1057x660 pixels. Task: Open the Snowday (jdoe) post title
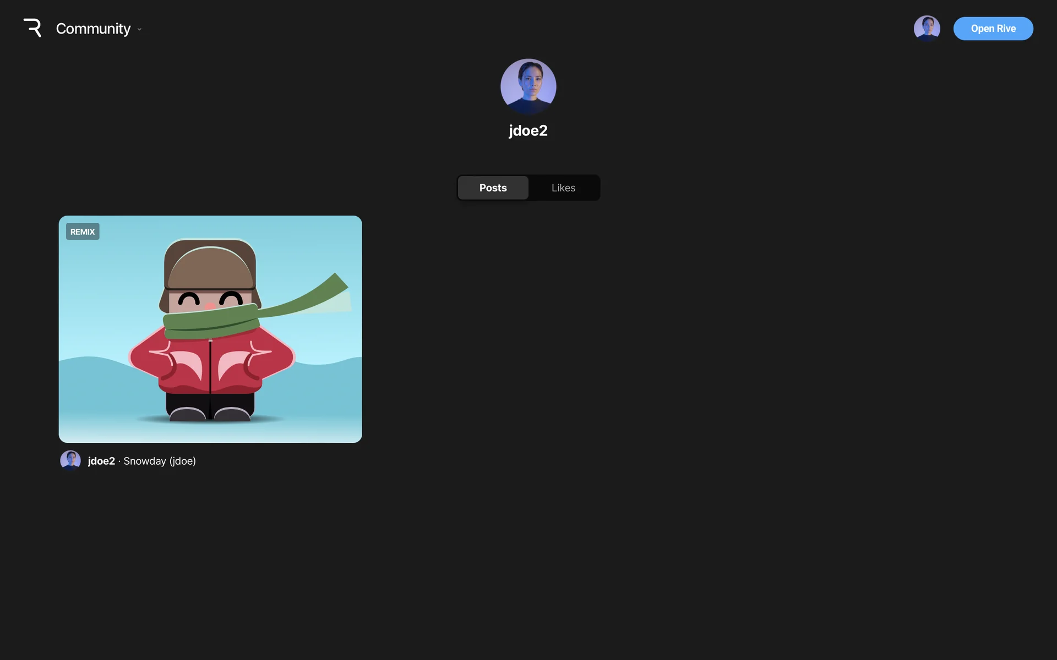(x=160, y=461)
